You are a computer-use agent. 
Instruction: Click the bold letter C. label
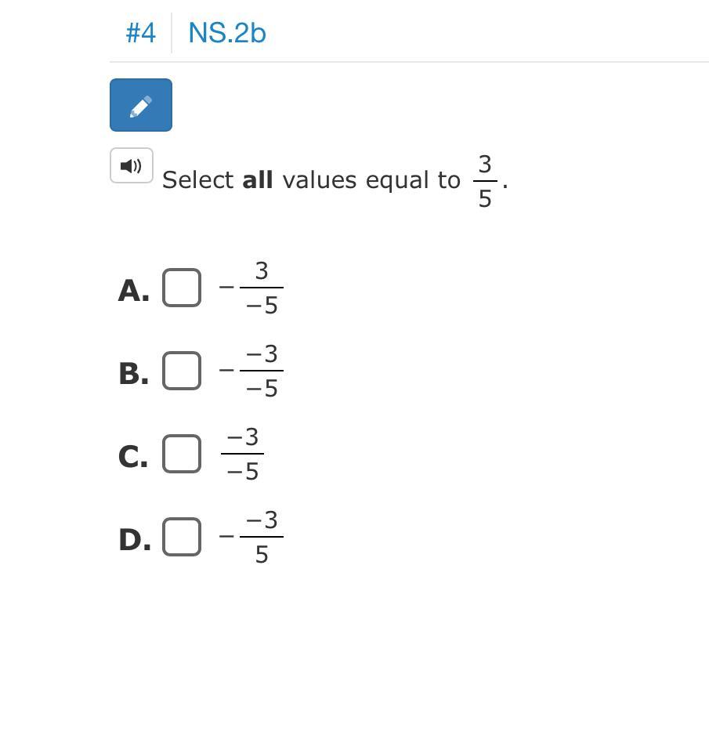coord(133,457)
